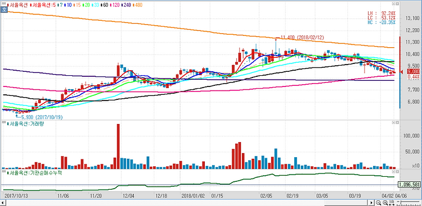The height and width of the screenshot is (206, 422).
Task: Click the HC : -20.35% statistic
Action: [x=381, y=22]
